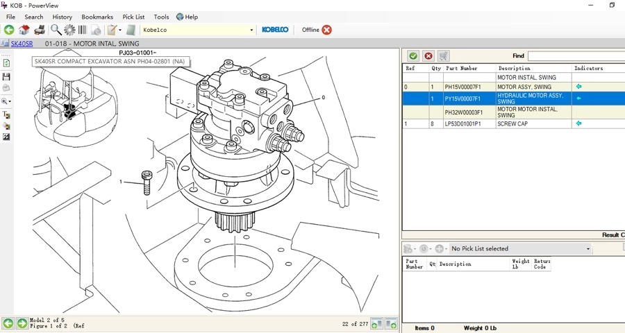Click the catalog icon left of SK40SR
This screenshot has width=625, height=333.
[x=5, y=44]
